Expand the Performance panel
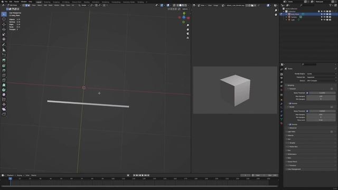The height and width of the screenshot is (190, 338). coord(292,154)
